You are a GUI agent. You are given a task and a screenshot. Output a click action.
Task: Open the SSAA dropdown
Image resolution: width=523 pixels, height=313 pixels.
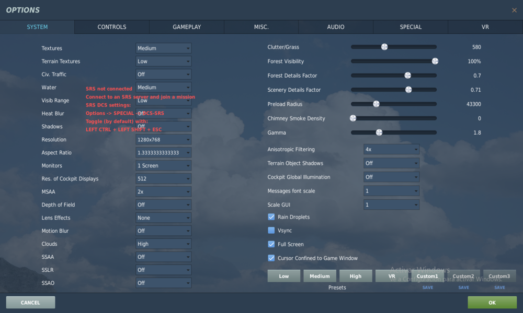coord(163,257)
